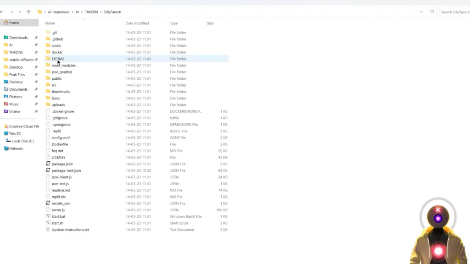Click the 'SillyTavern' breadcrumb segment
This screenshot has height=264, width=470.
coord(112,12)
